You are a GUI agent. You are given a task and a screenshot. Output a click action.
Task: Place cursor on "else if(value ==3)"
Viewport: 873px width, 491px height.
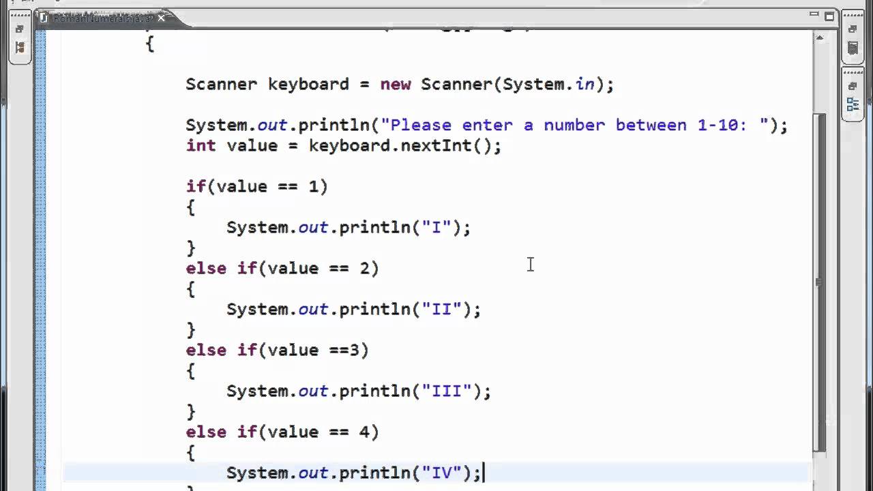click(x=277, y=351)
